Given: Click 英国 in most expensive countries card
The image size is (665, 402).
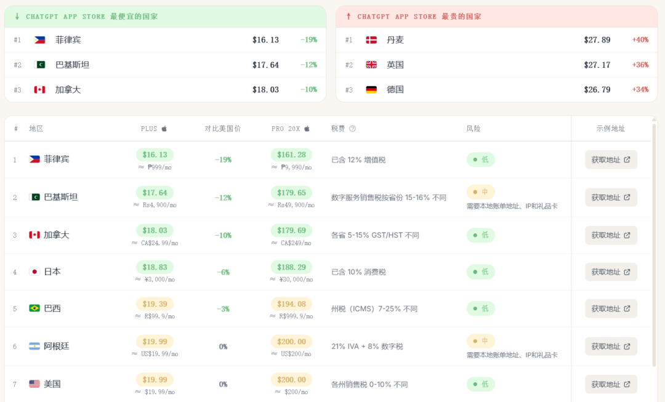Looking at the screenshot, I should coord(395,65).
